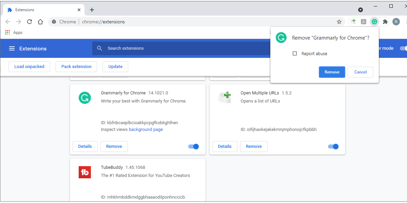
Task: Reload the page with the refresh icon
Action: (x=30, y=22)
